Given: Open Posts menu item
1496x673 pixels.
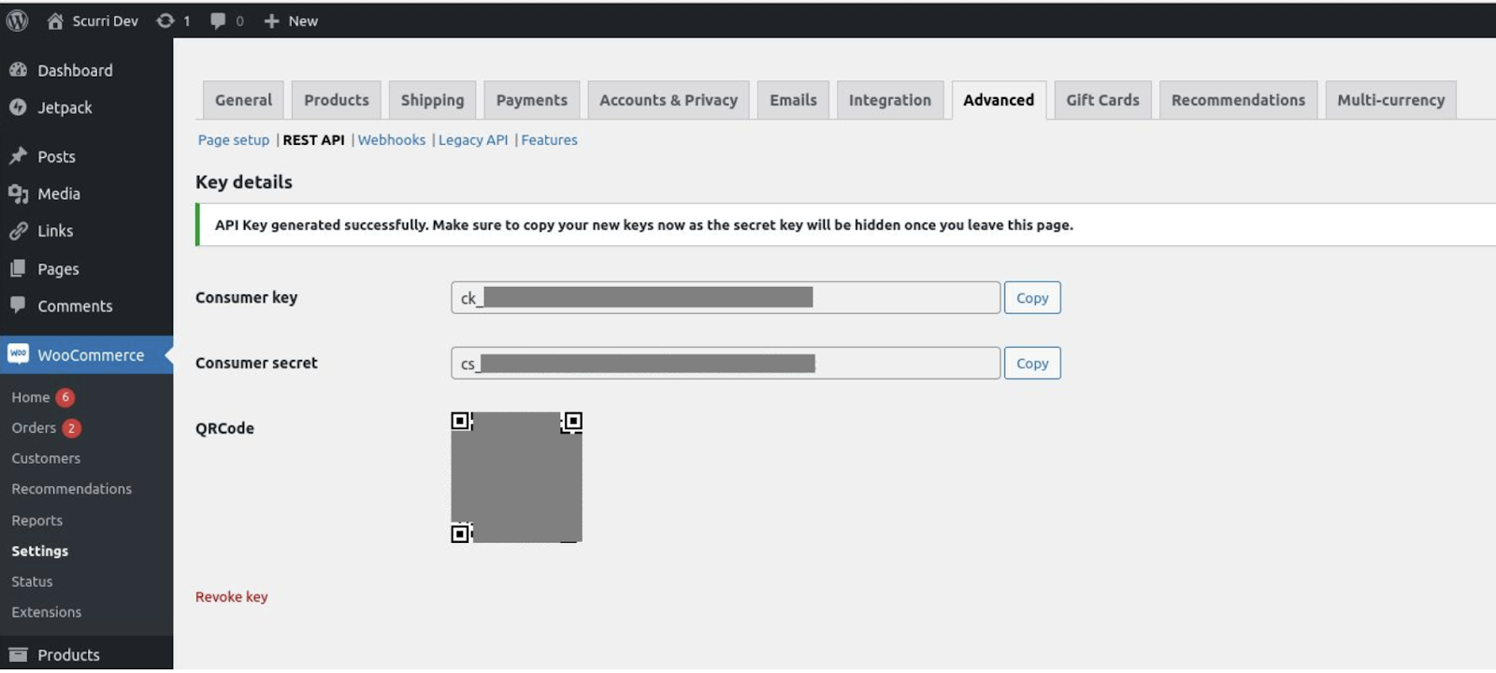Looking at the screenshot, I should click(x=56, y=156).
